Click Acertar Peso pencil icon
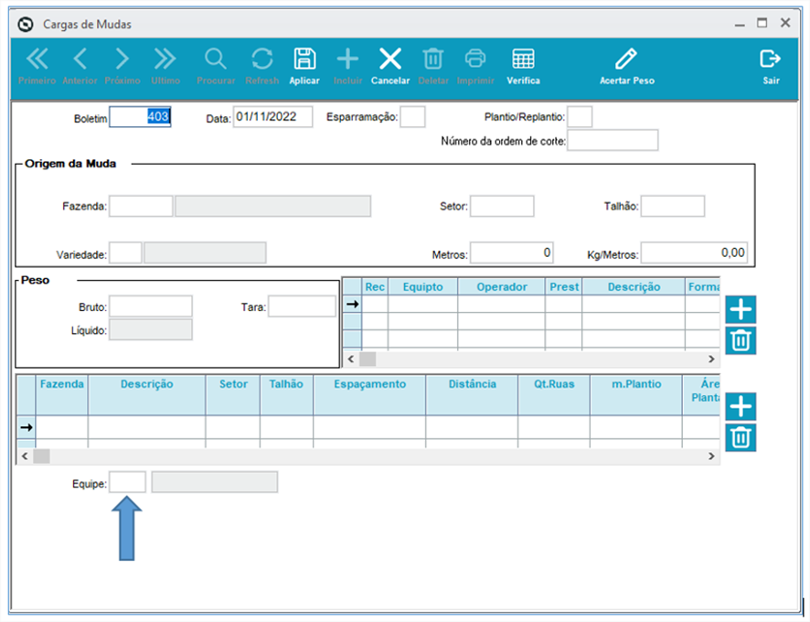Image resolution: width=810 pixels, height=622 pixels. click(626, 66)
